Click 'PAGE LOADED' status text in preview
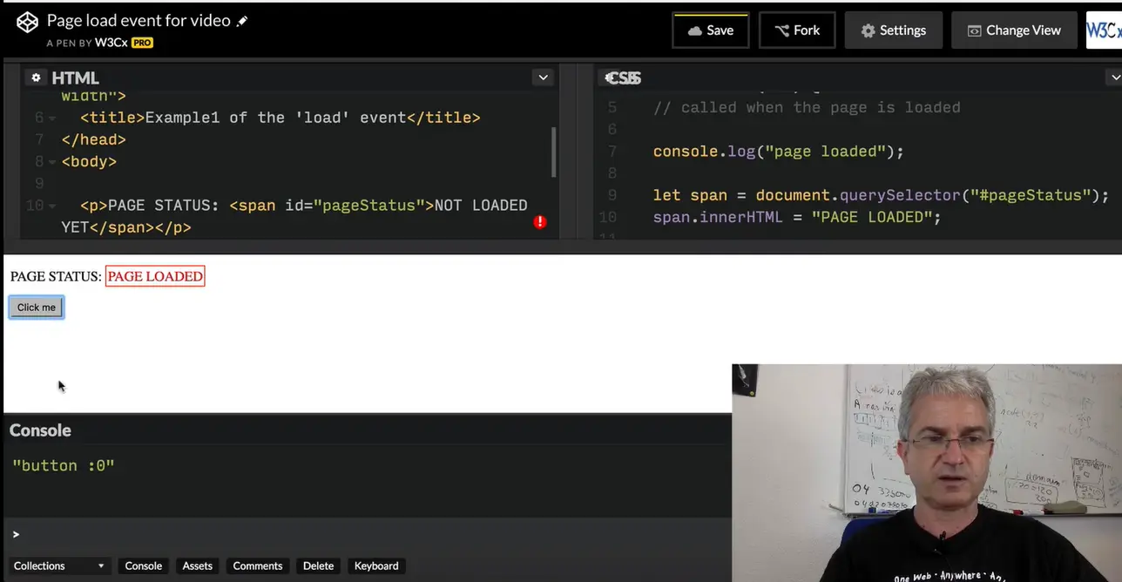 (155, 276)
